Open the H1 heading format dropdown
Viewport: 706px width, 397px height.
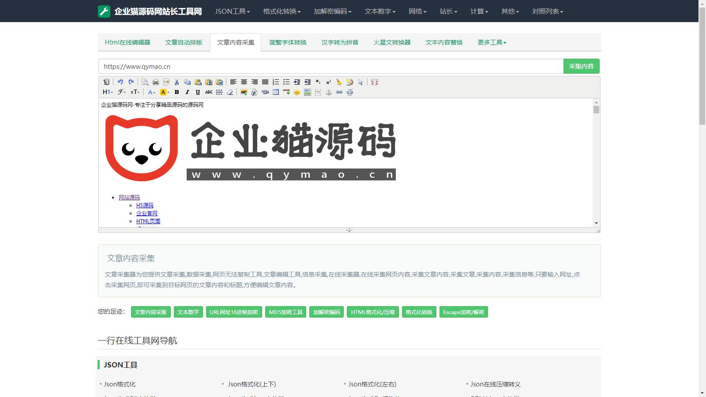coord(108,92)
